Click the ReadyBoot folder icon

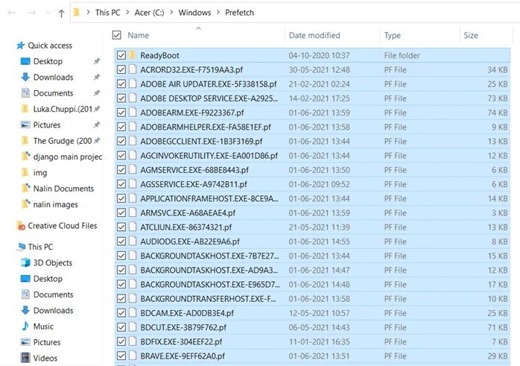[133, 54]
